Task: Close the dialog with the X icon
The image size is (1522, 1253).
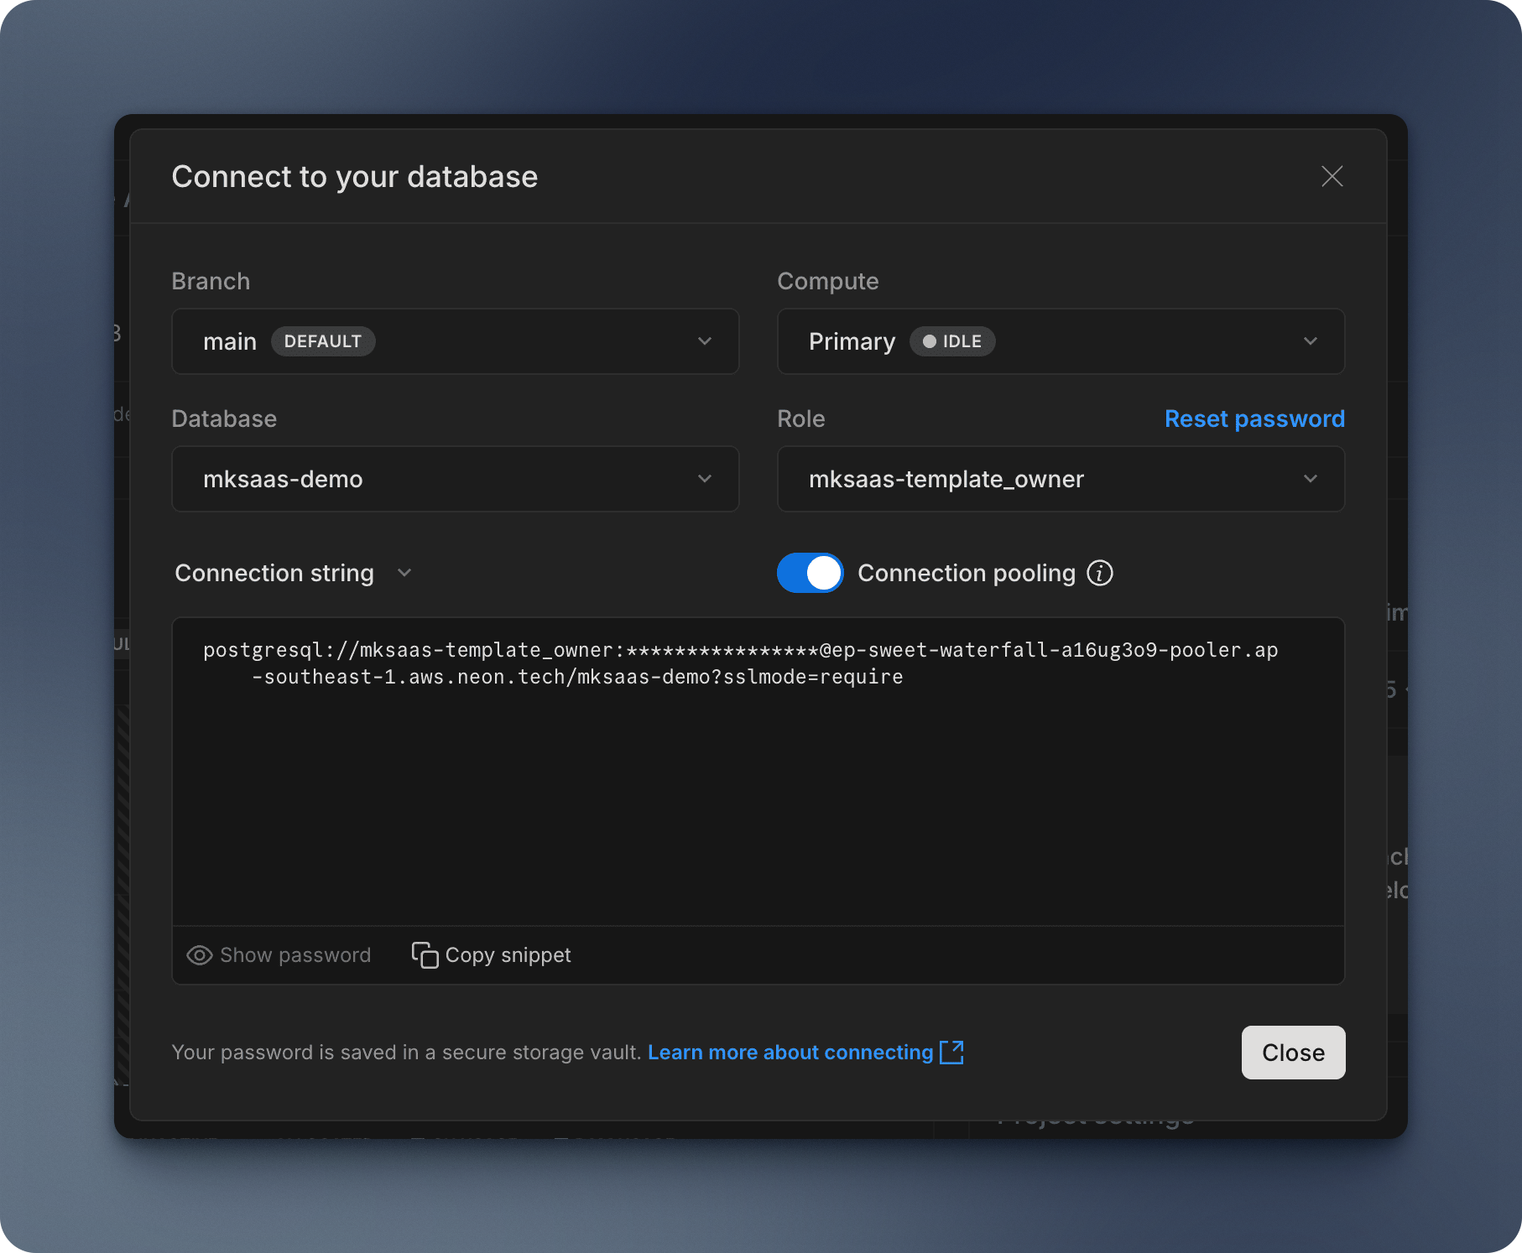Action: (1332, 176)
